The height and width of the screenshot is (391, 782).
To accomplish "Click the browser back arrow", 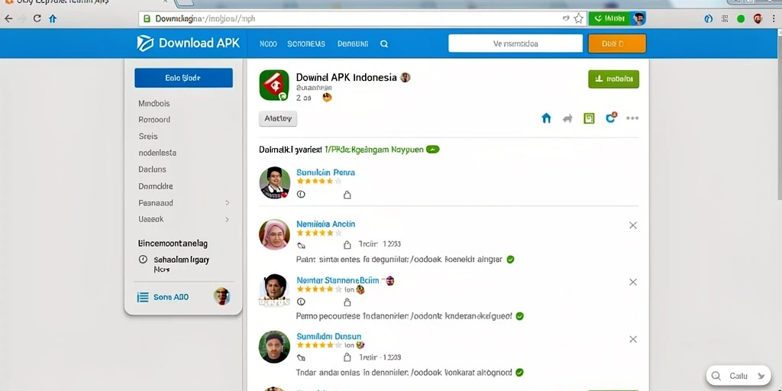I will [8, 18].
